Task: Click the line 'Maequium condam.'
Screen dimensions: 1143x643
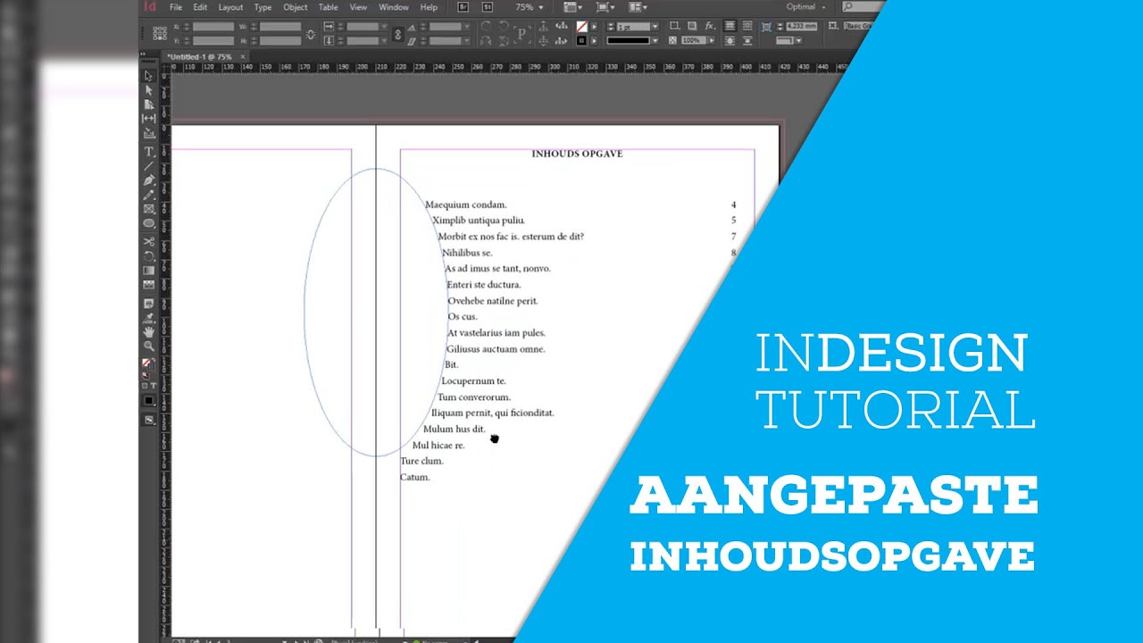Action: [x=466, y=205]
